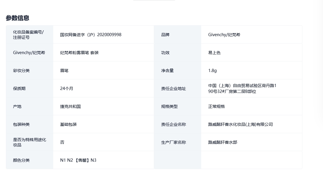Click the net content value 1.8g

click(x=212, y=71)
